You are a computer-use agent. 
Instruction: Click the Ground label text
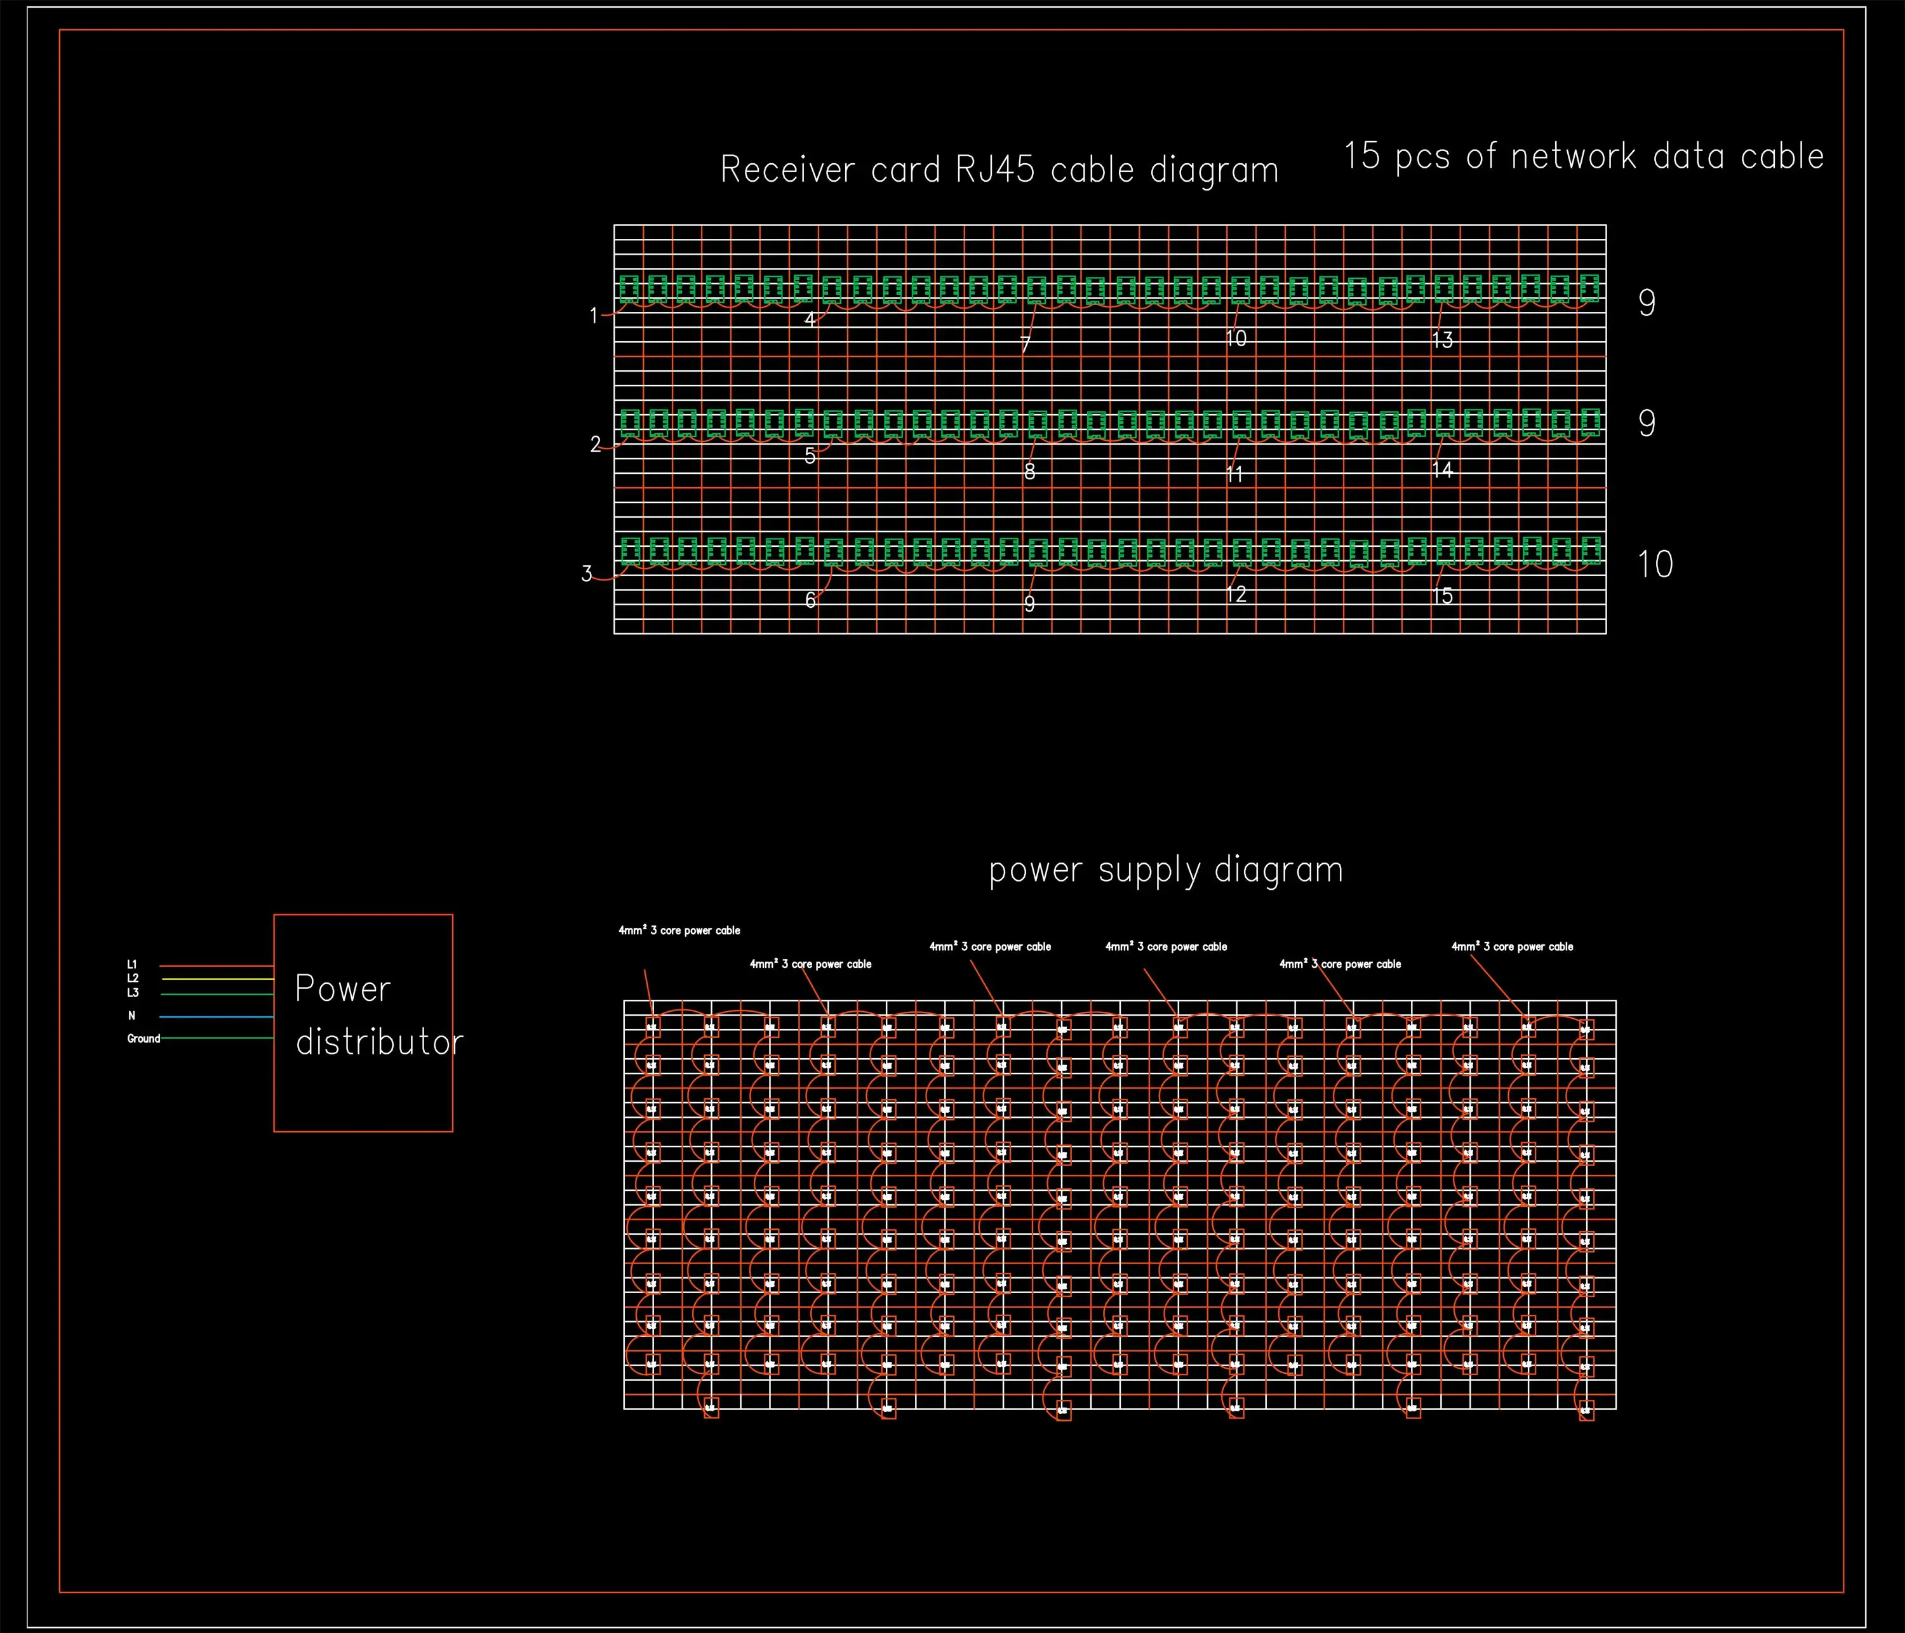point(144,1038)
